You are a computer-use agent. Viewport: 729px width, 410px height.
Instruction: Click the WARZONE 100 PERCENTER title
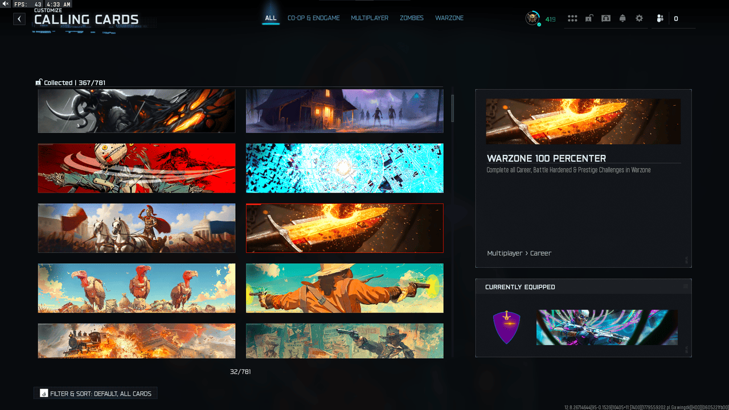point(546,158)
